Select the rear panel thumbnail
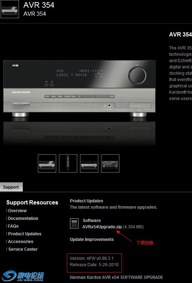Screen dimensions: 192x283 [110, 163]
